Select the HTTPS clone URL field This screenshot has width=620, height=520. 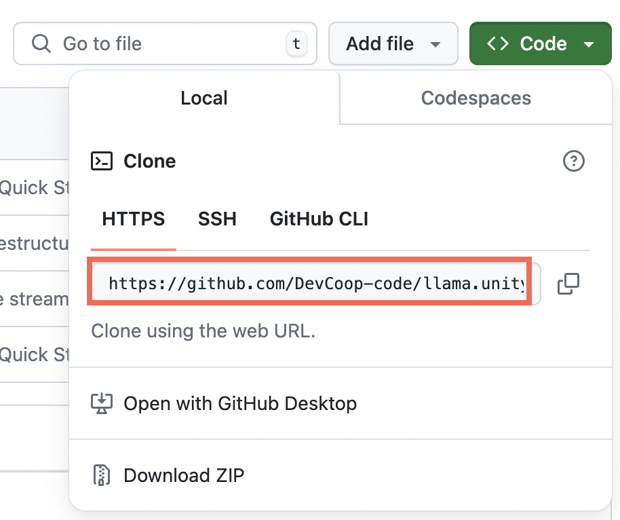[315, 284]
